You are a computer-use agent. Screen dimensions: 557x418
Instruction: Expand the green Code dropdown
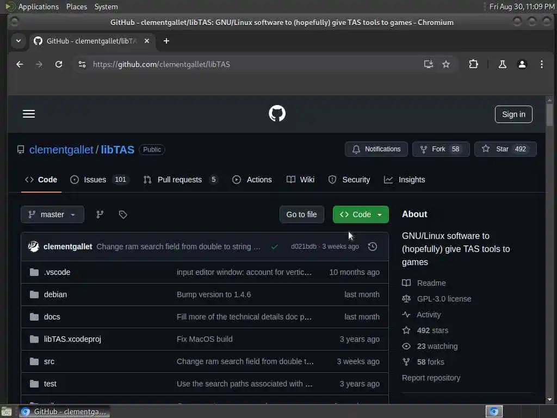click(x=361, y=214)
